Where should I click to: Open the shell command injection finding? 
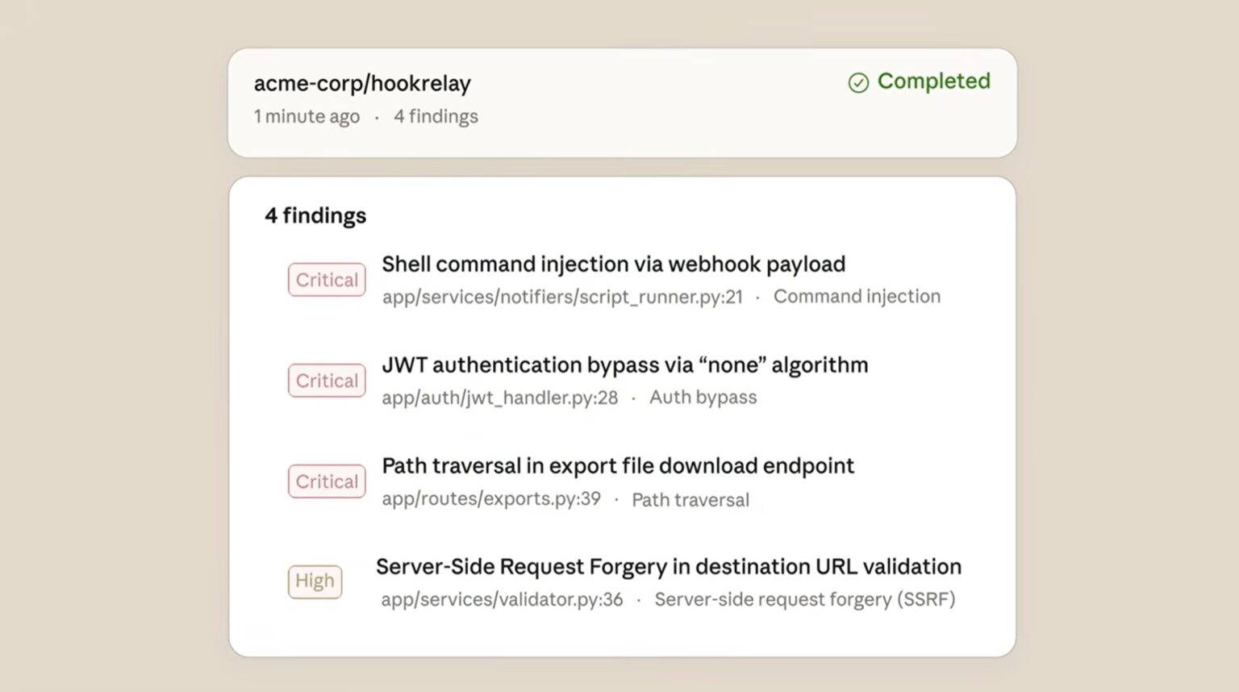point(613,264)
